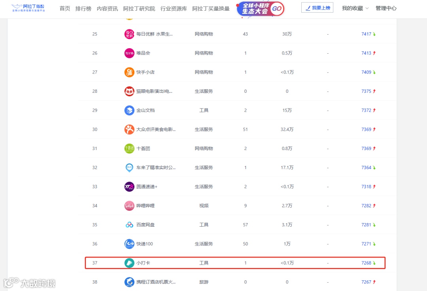Open the 哔哩哔哩 app icon
The image size is (427, 291).
(x=129, y=206)
